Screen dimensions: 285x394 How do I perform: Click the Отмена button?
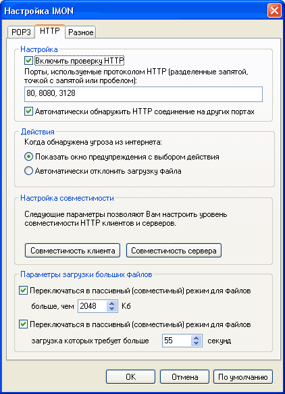[x=184, y=376]
